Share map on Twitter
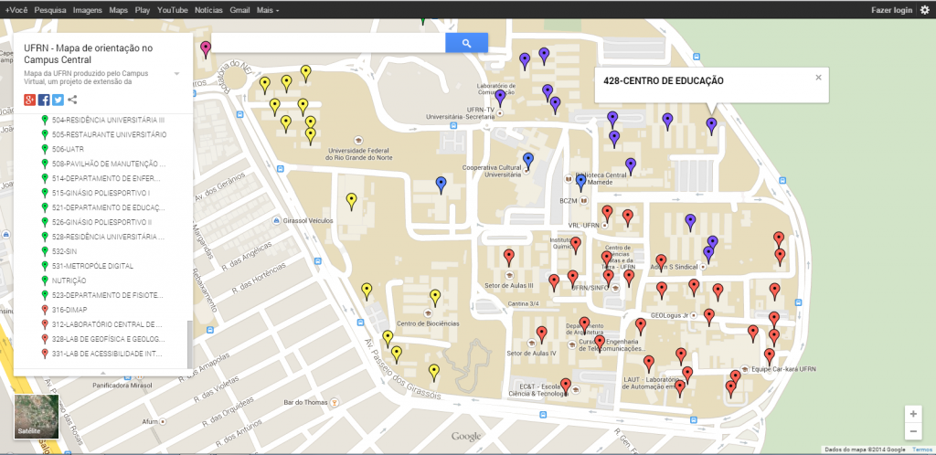This screenshot has width=936, height=455. tap(58, 100)
